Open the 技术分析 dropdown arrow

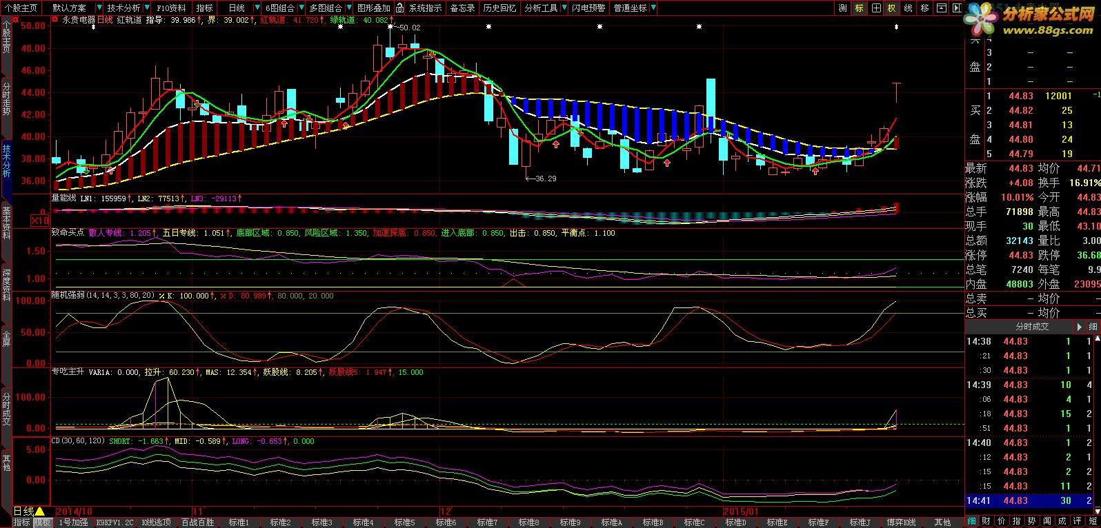pyautogui.click(x=146, y=8)
